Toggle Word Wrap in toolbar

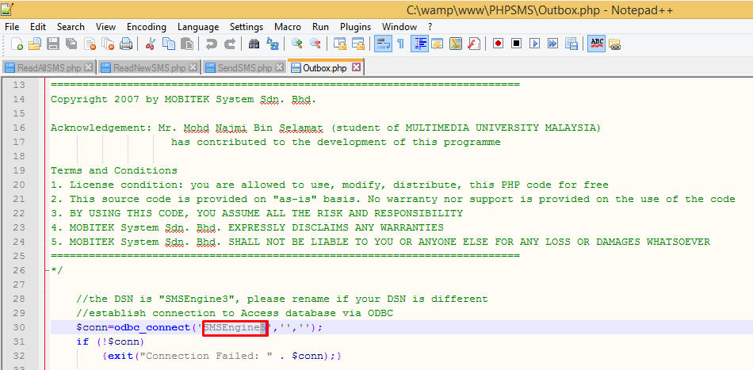click(382, 44)
